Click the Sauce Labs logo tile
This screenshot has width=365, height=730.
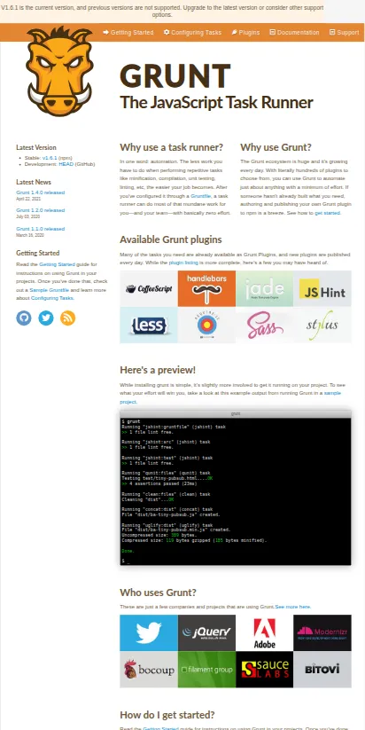(265, 670)
